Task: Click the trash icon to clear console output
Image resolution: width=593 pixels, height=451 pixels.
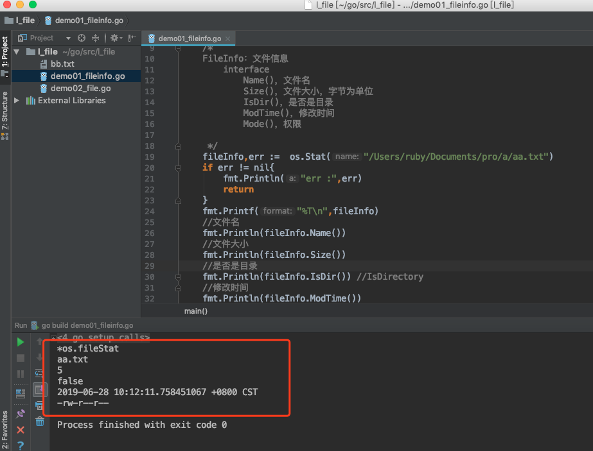Action: click(40, 421)
